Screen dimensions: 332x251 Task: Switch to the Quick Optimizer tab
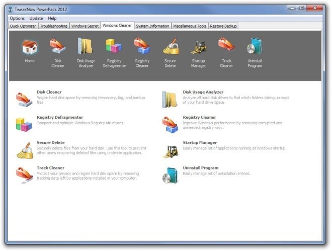click(x=23, y=26)
